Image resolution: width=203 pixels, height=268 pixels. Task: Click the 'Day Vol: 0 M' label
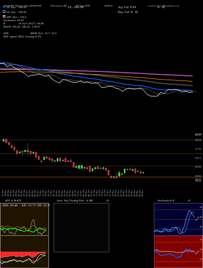click(x=127, y=12)
